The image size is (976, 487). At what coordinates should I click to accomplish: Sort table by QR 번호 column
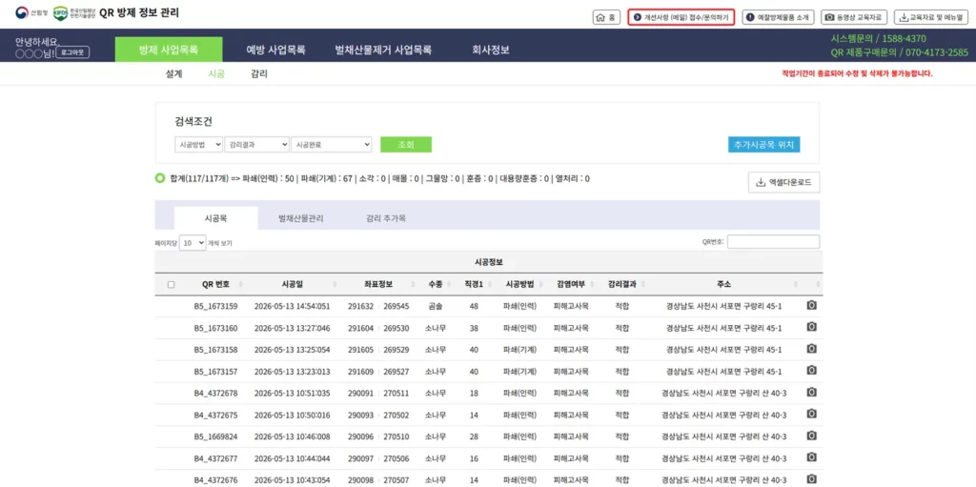[x=216, y=284]
